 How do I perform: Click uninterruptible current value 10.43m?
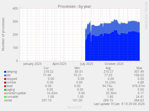point(52,93)
